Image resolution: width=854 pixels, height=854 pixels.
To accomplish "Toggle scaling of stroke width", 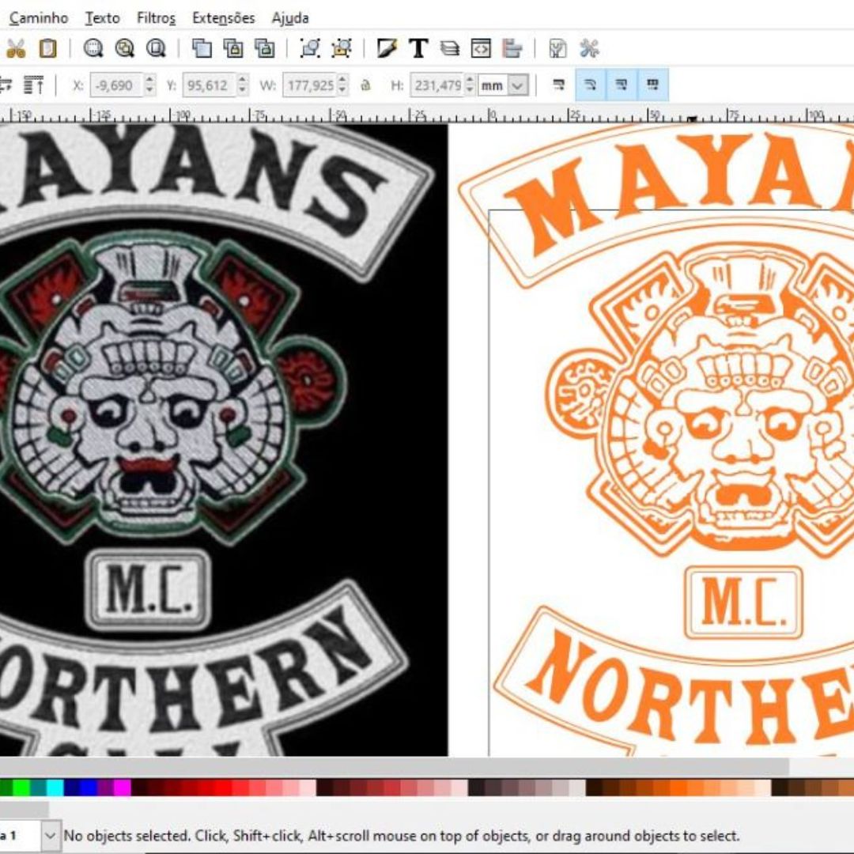I will 559,85.
